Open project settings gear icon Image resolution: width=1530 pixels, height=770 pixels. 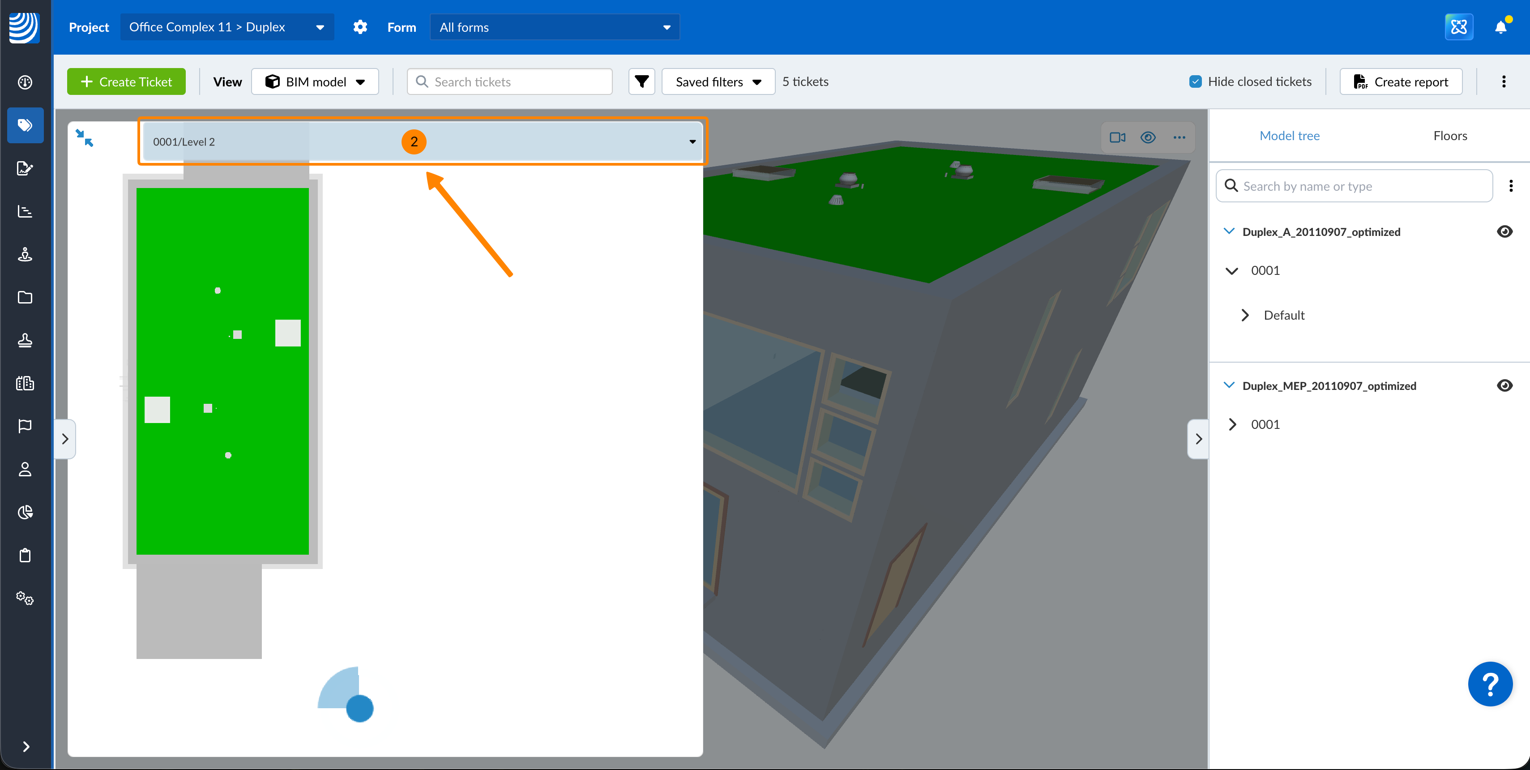pyautogui.click(x=360, y=27)
